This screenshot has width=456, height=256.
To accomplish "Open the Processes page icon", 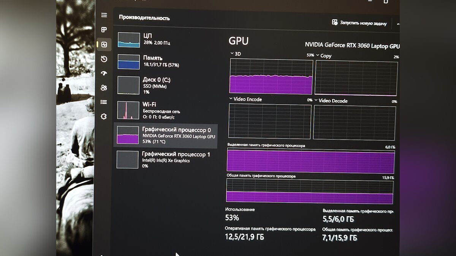I will [104, 30].
